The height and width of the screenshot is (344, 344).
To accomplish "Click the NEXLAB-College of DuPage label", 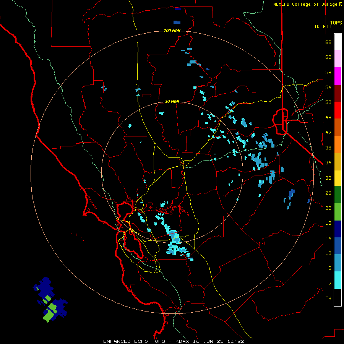I will click(306, 4).
